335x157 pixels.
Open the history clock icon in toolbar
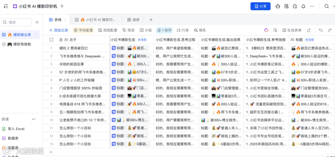[x=275, y=30]
